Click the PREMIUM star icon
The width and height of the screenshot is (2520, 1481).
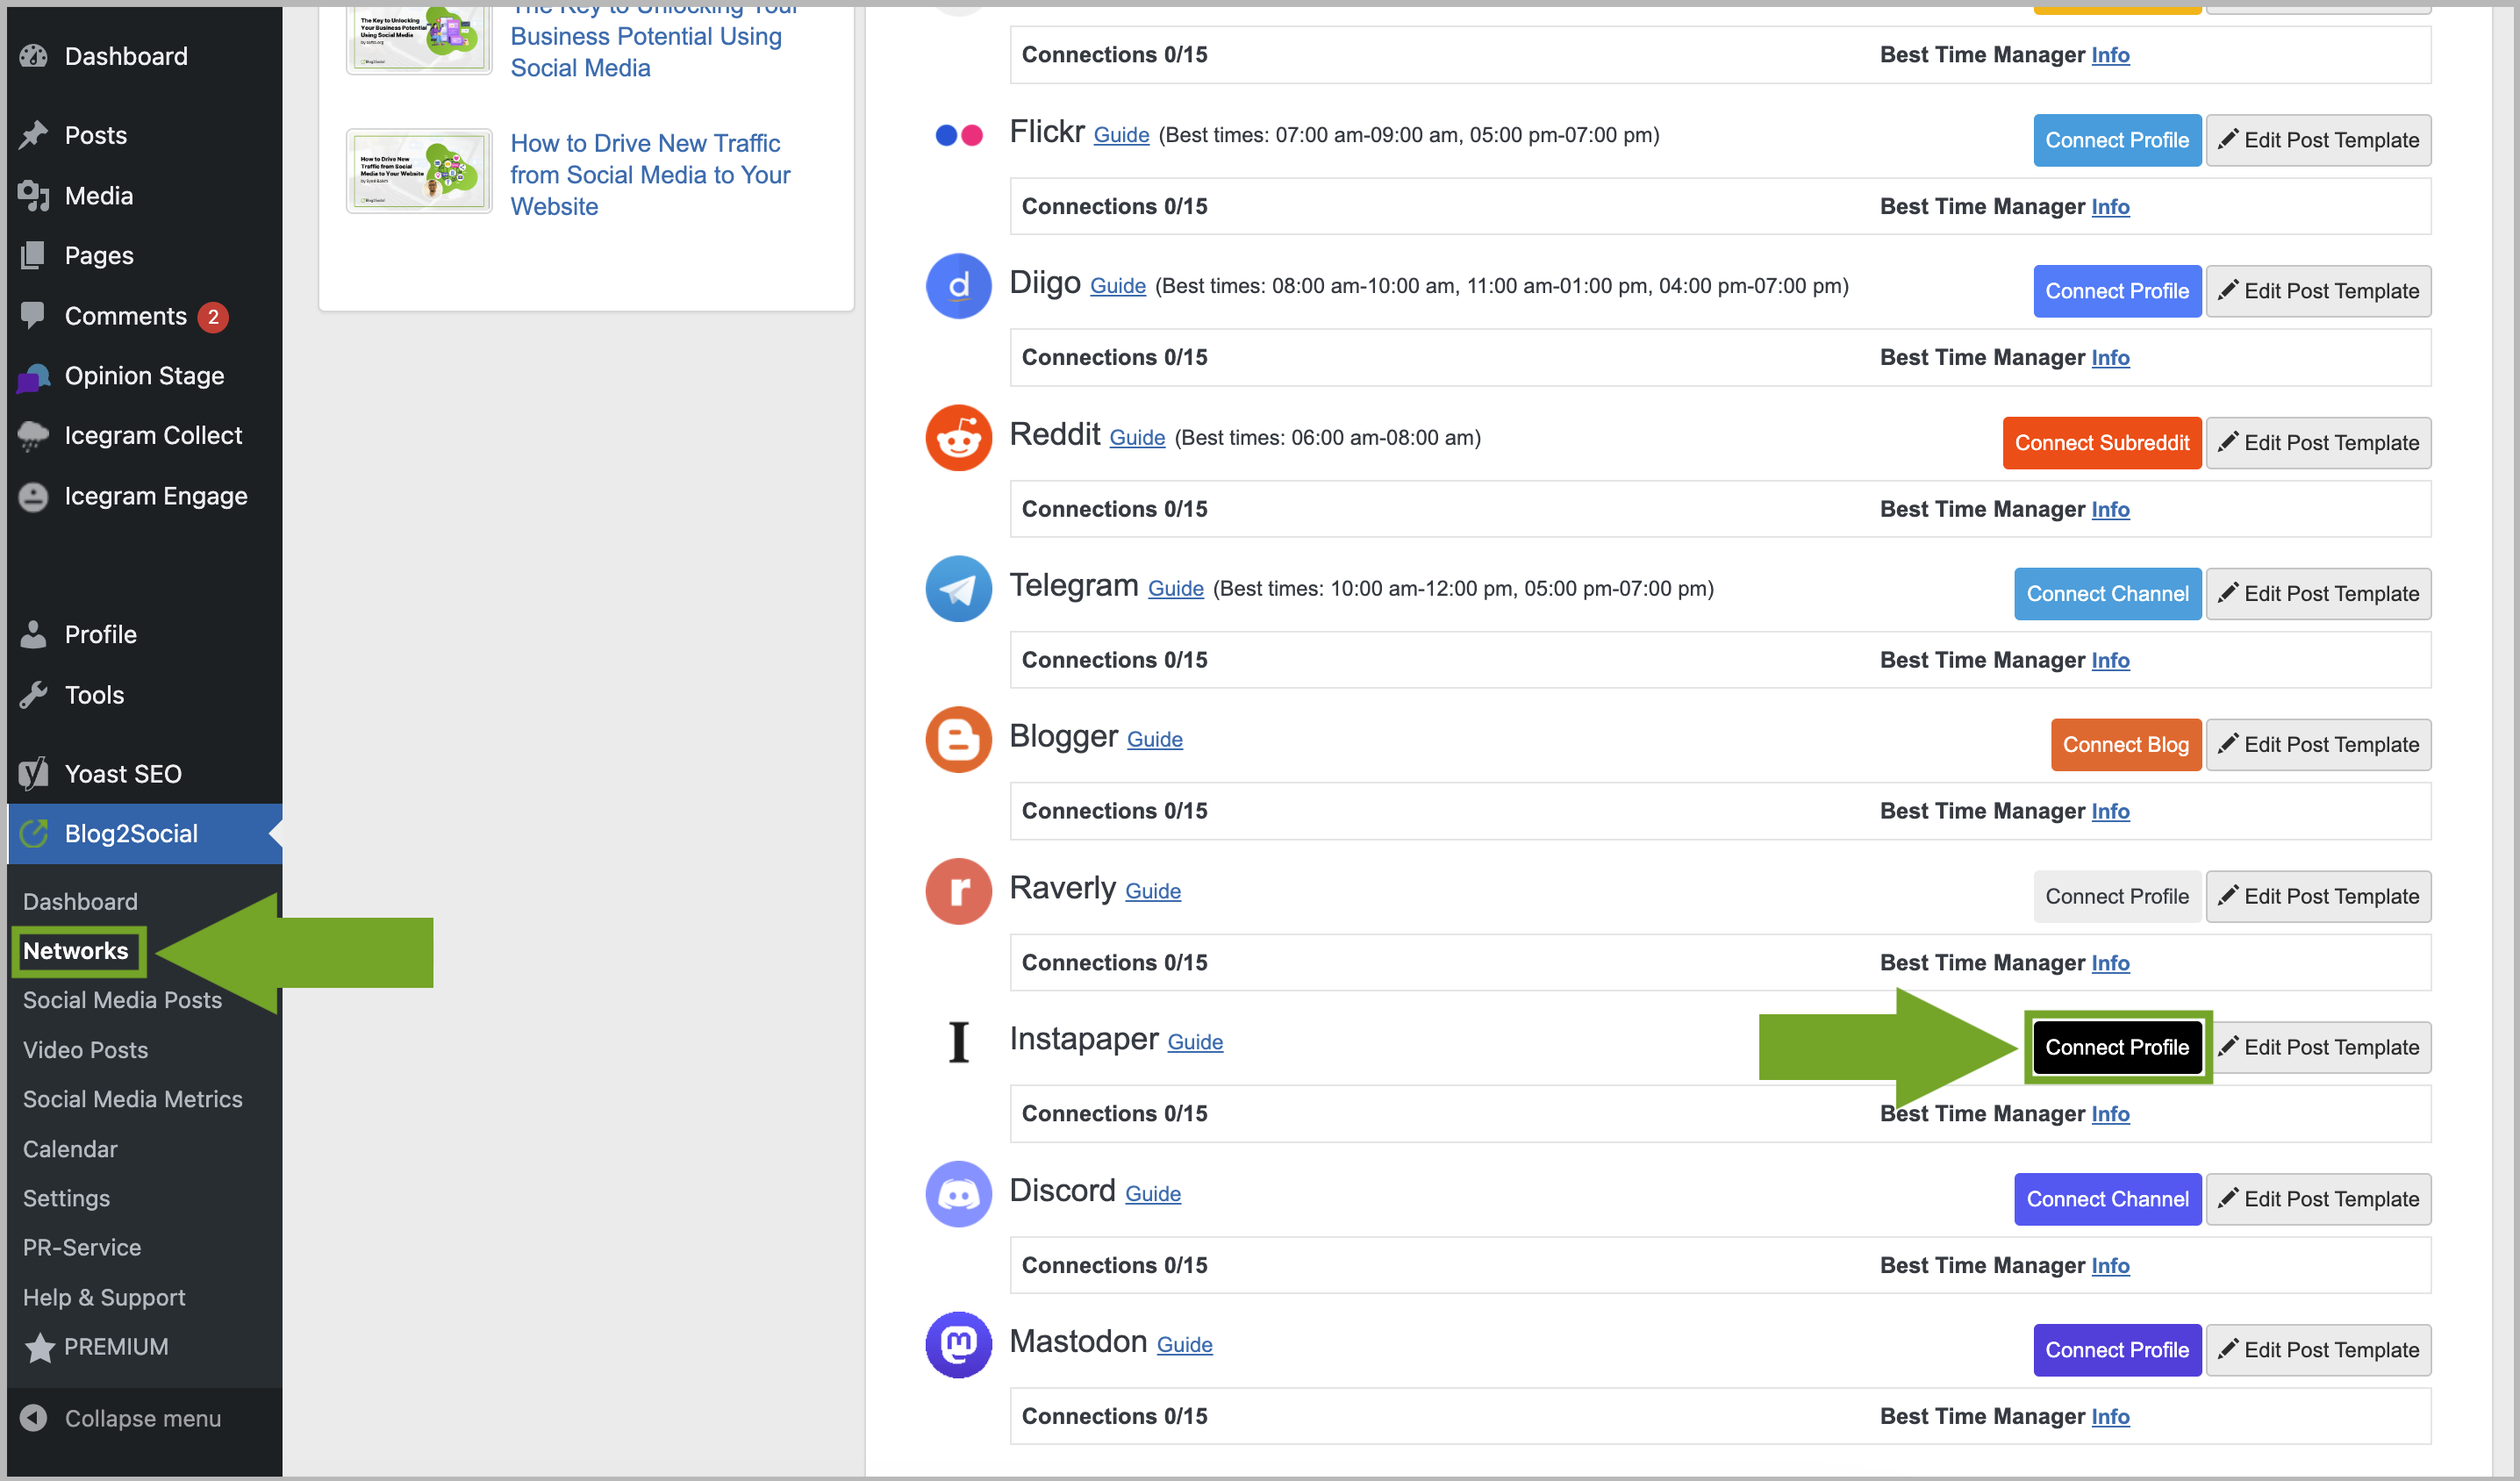point(39,1348)
